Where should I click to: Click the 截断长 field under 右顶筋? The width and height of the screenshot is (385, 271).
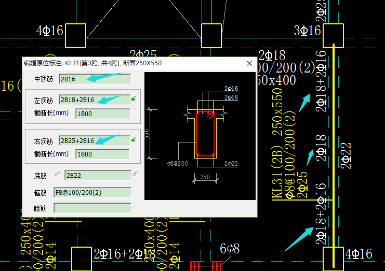pyautogui.click(x=102, y=154)
